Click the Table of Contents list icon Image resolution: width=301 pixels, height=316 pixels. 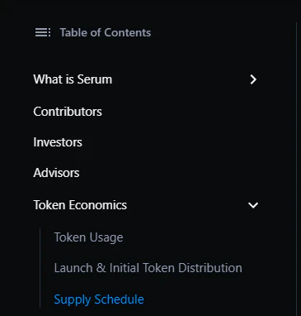(43, 32)
